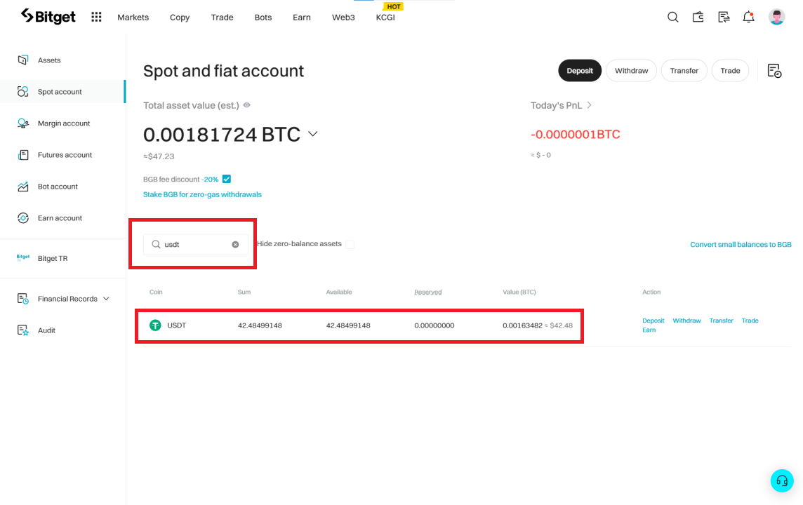Uncheck the BGB fee discount checkbox
This screenshot has width=803, height=505.
tap(226, 179)
